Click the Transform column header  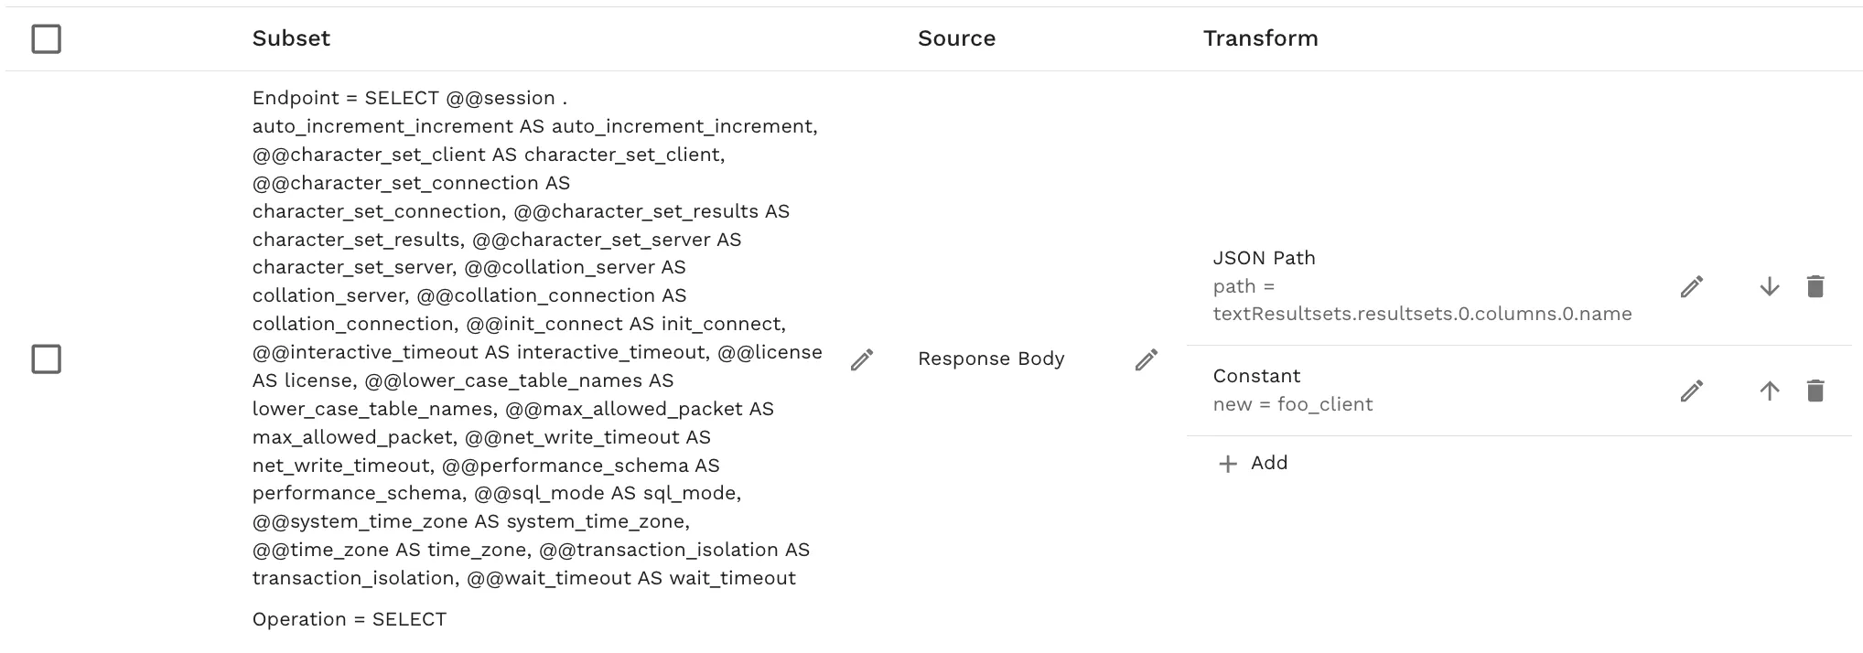pos(1260,38)
